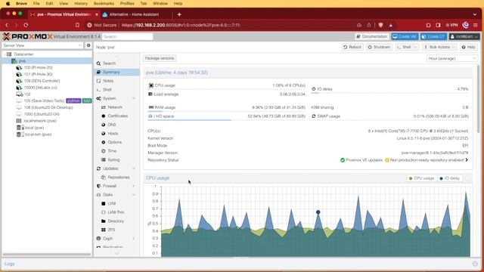Open LVM-Thin page
This screenshot has width=484, height=272.
click(x=116, y=212)
